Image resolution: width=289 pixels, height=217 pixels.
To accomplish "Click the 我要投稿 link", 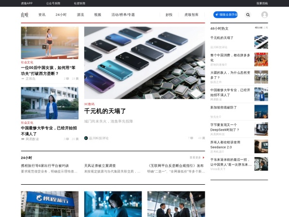I will 276,3.
